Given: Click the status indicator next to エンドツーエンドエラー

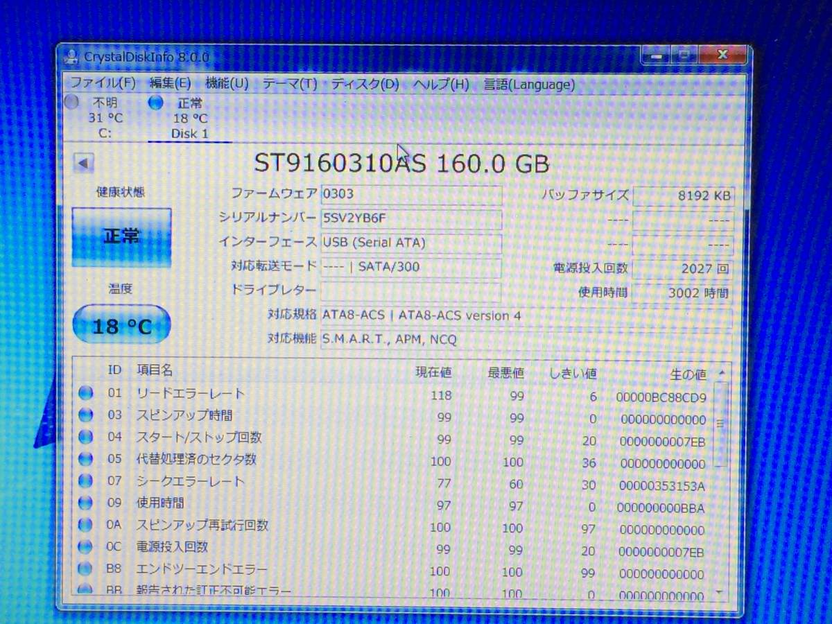Looking at the screenshot, I should (85, 570).
